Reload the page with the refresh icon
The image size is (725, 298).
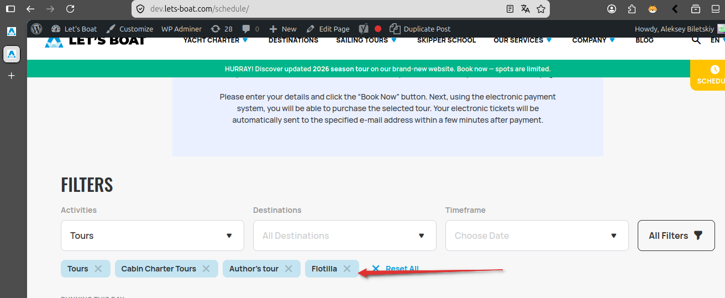[x=70, y=9]
